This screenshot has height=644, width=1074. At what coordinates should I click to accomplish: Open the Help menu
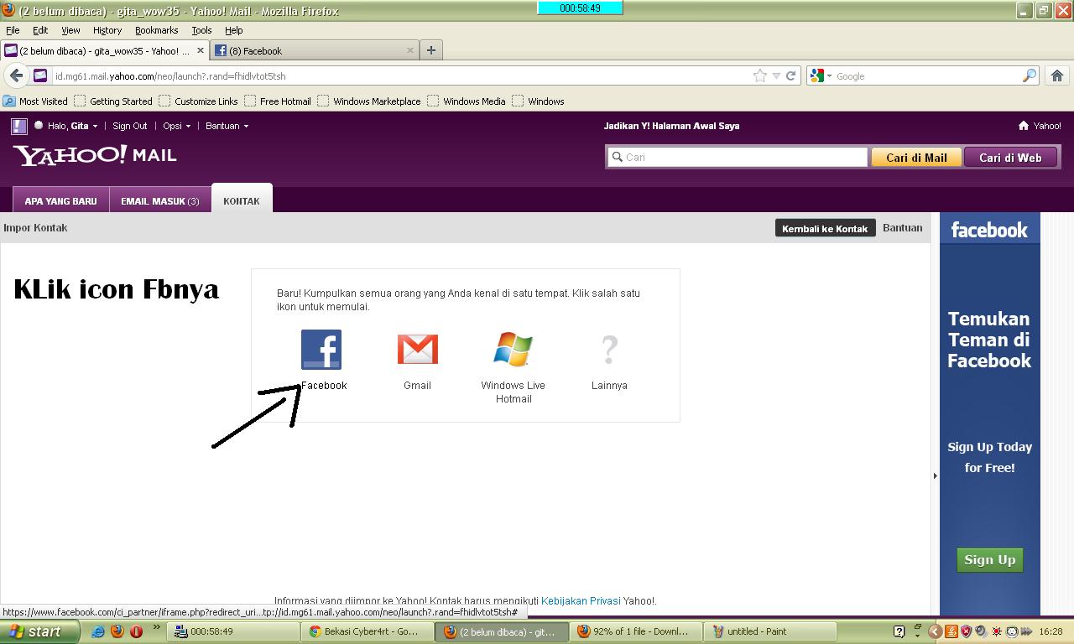tap(234, 30)
